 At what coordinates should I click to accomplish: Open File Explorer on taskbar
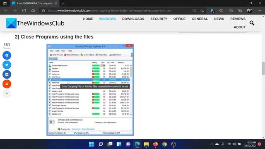146,144
